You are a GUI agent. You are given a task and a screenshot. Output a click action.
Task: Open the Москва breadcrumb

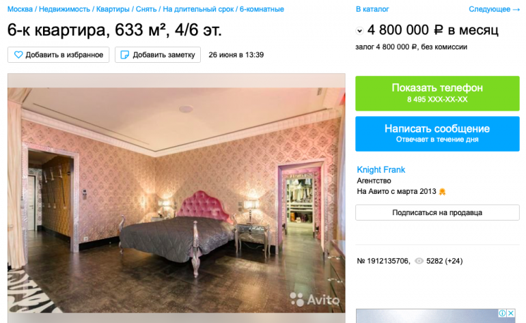[20, 10]
